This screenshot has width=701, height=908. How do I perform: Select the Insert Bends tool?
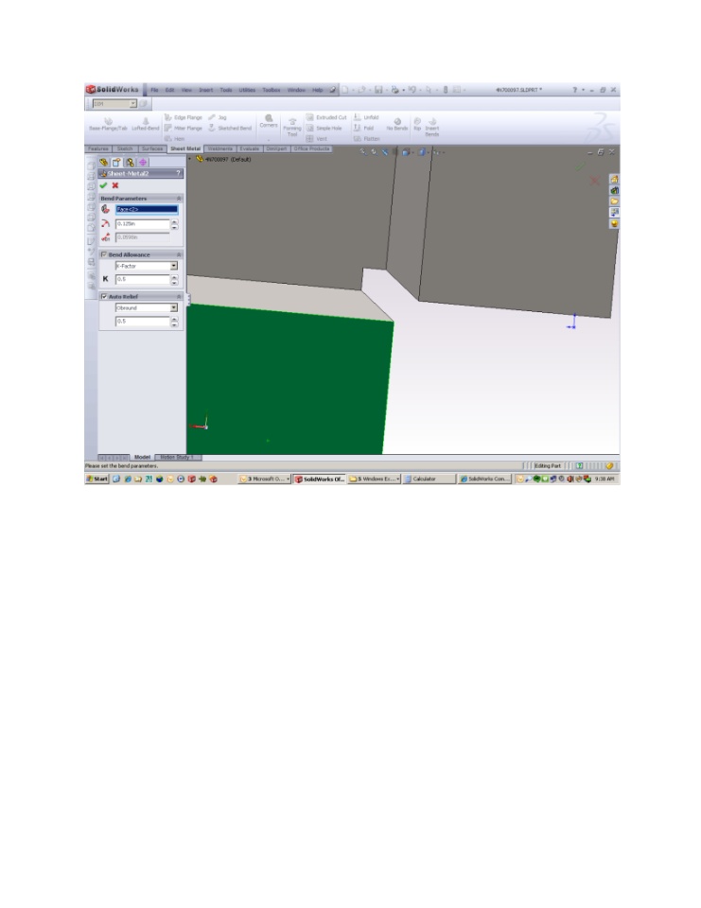coord(432,128)
